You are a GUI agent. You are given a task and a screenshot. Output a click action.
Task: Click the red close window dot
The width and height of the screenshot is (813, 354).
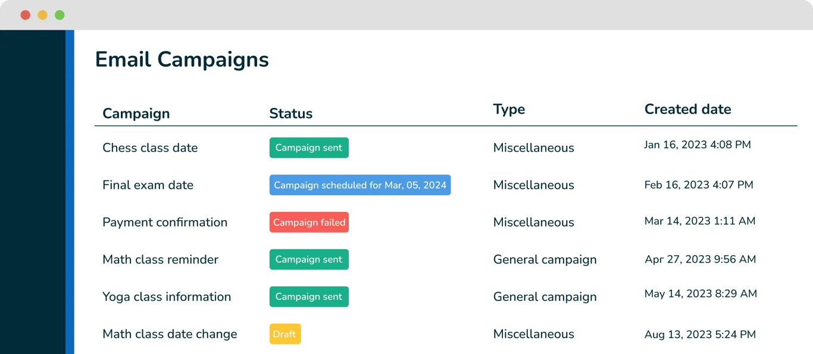click(x=25, y=15)
